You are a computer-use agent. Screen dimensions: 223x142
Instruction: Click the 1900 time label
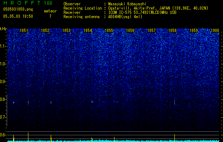pos(215,31)
